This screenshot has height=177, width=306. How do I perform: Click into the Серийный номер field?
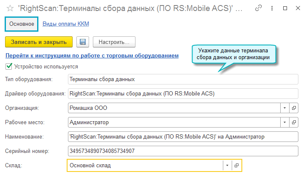point(181,151)
